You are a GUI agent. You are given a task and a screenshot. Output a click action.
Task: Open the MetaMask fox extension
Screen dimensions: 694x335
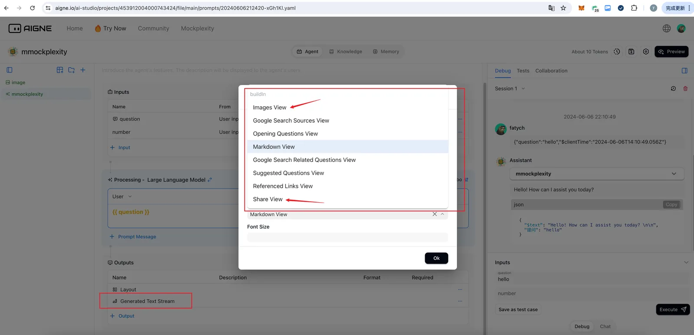(x=581, y=8)
